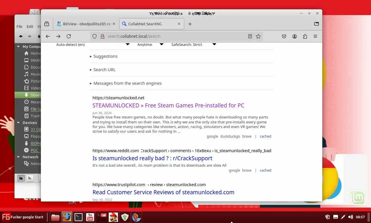Close the BitView tab
The height and width of the screenshot is (223, 371).
tap(114, 24)
